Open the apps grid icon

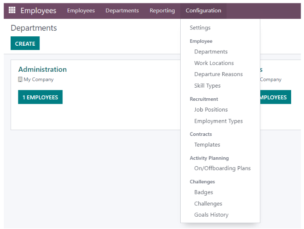click(x=12, y=10)
